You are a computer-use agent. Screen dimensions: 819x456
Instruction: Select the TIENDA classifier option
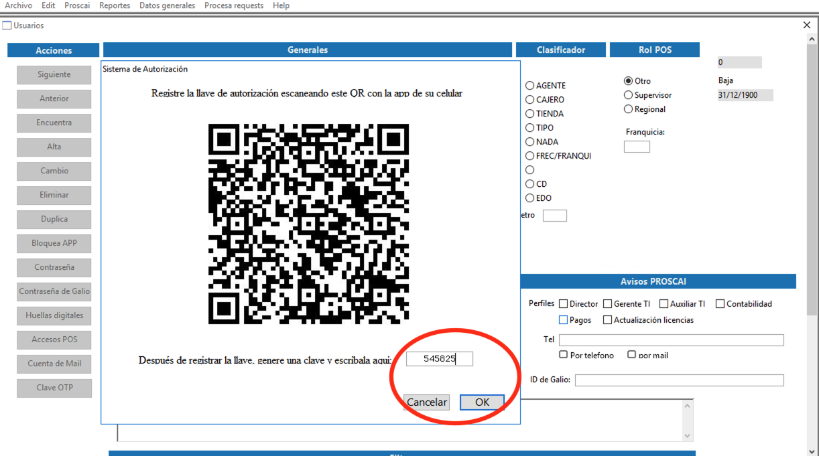point(529,114)
